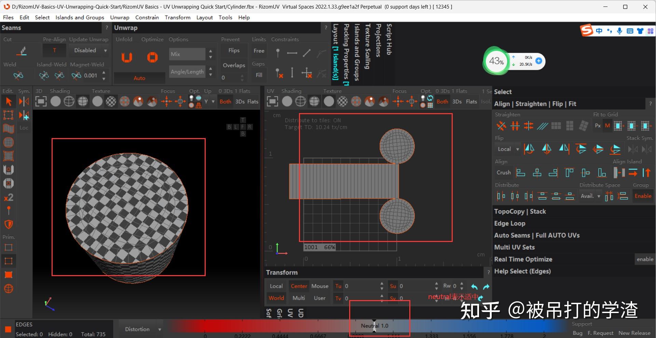Open the Flip Local dropdown
656x338 pixels.
[508, 149]
